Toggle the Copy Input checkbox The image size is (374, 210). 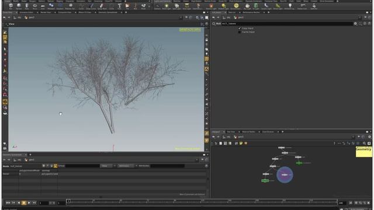[x=240, y=29]
